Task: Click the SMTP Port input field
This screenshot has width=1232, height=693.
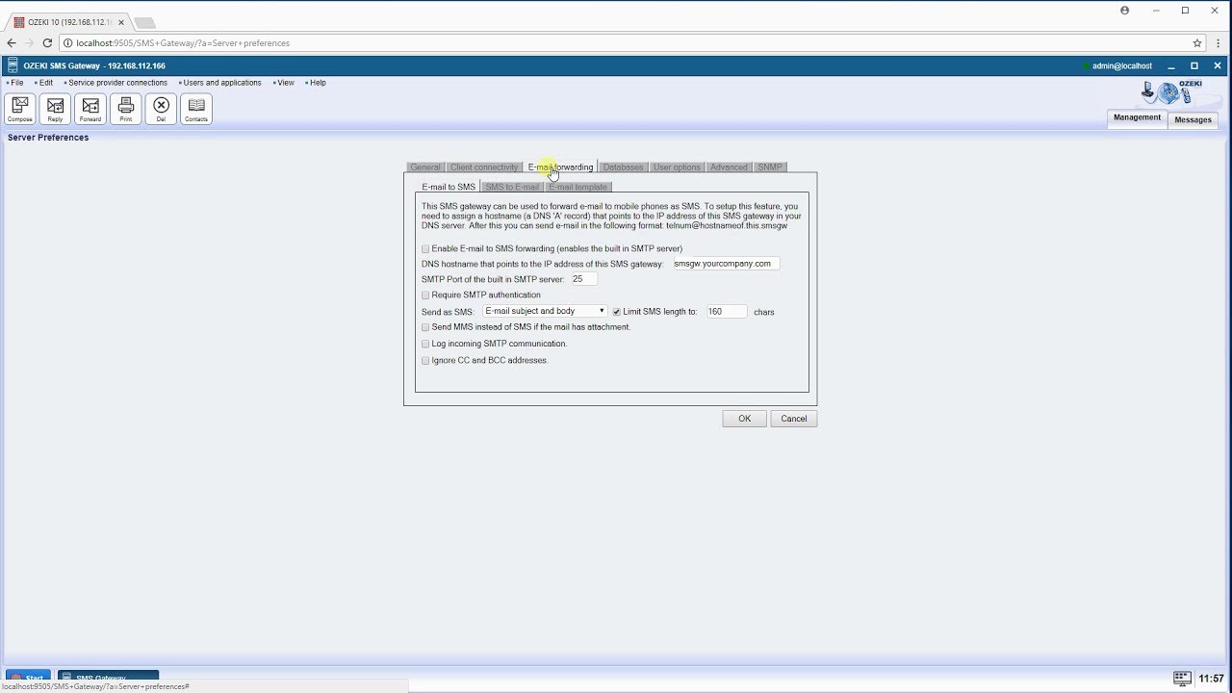Action: 584,279
